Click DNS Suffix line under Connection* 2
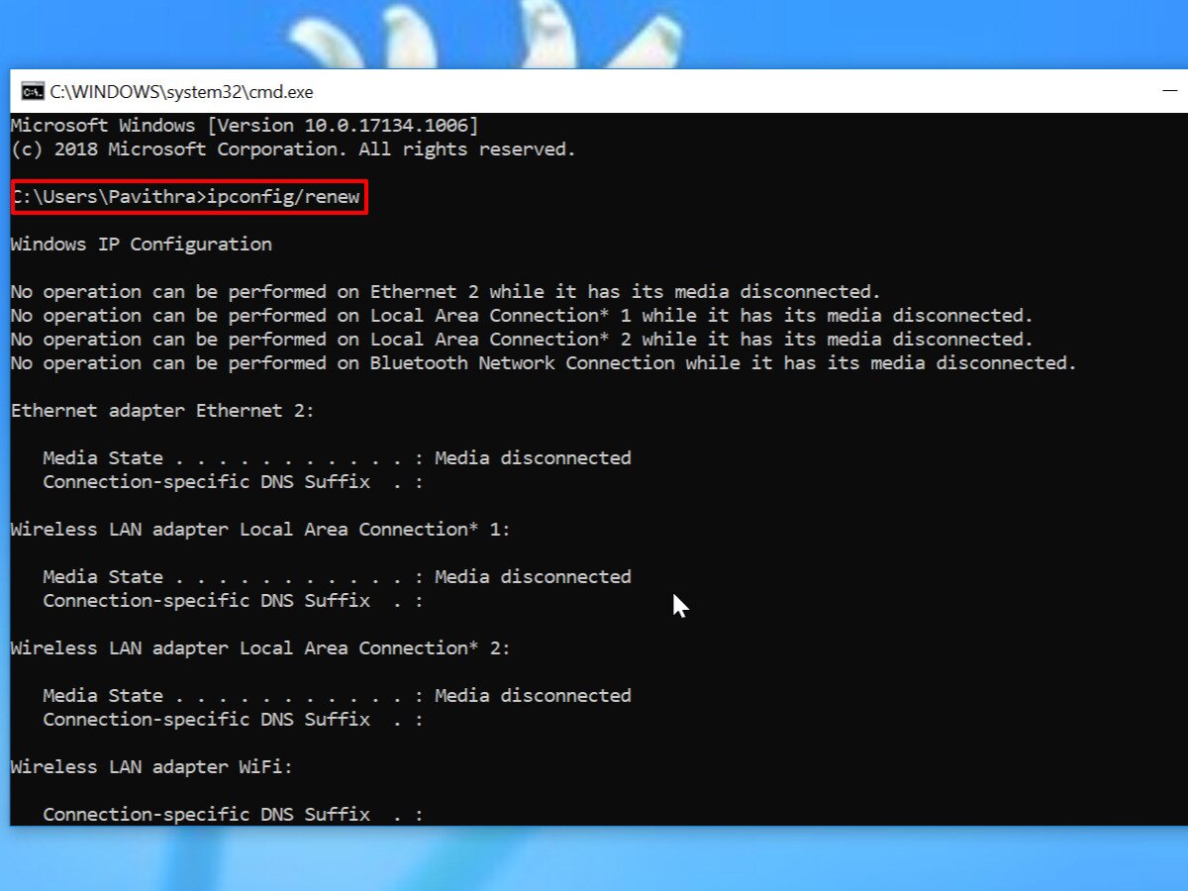Viewport: 1188px width, 891px height. click(233, 720)
